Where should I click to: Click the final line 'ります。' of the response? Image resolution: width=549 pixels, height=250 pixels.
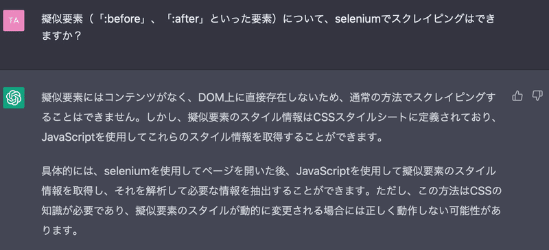click(x=60, y=230)
